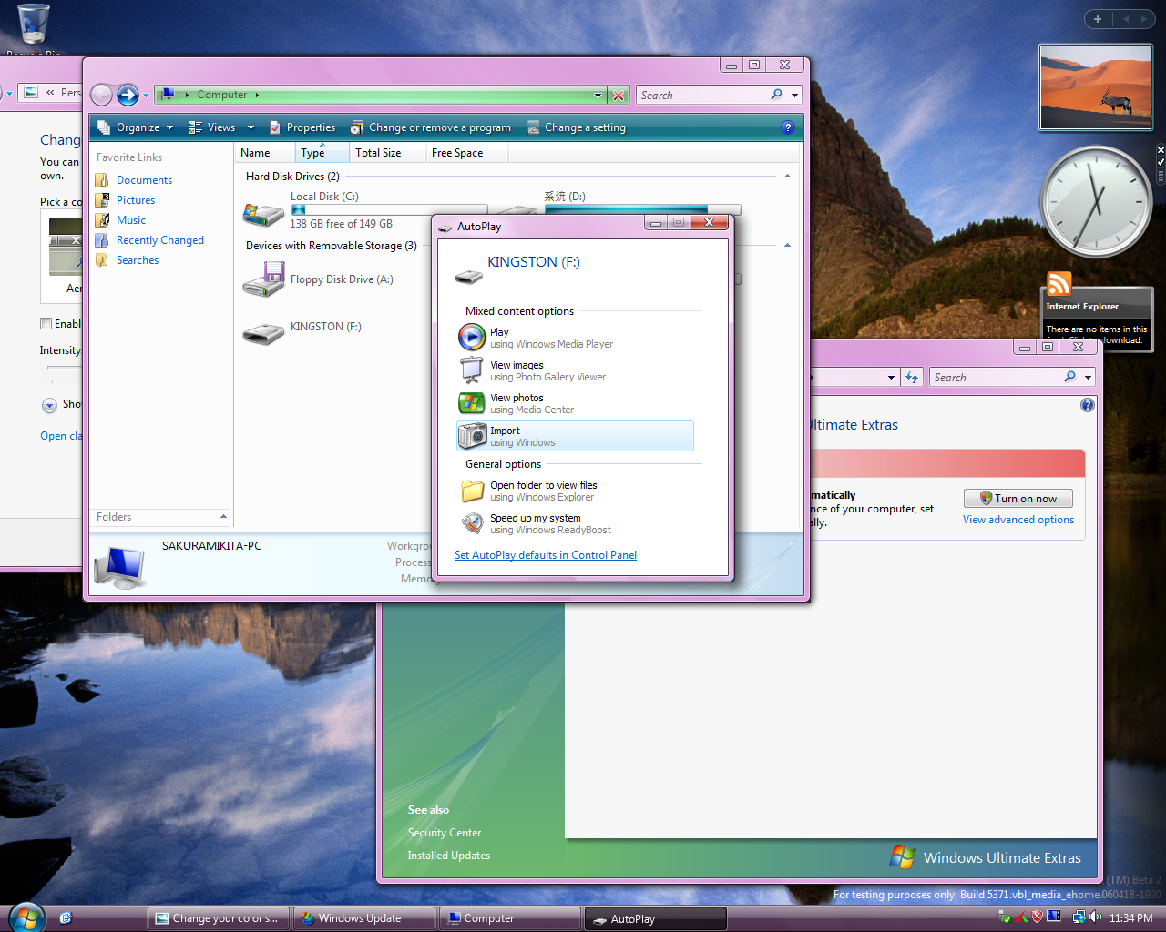Expand the Folders pane
The image size is (1166, 932).
click(223, 517)
